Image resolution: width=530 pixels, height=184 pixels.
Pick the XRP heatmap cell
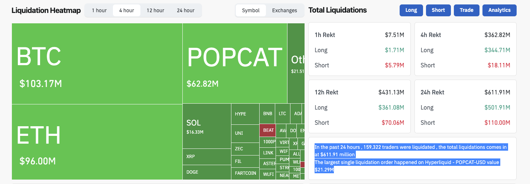coord(207,157)
